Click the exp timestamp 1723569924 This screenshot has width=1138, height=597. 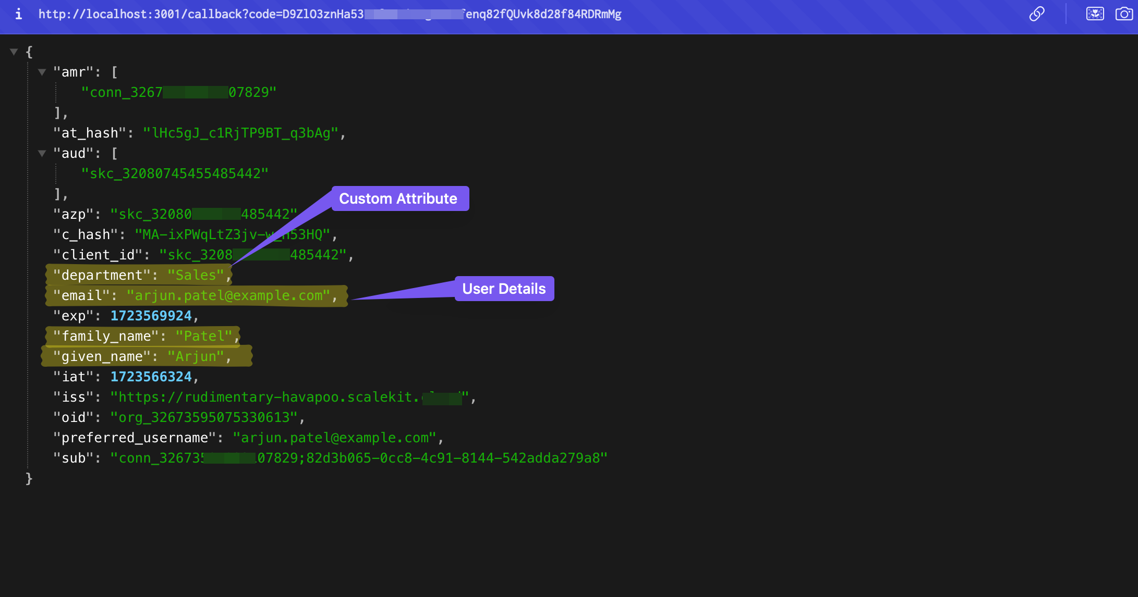tap(151, 316)
